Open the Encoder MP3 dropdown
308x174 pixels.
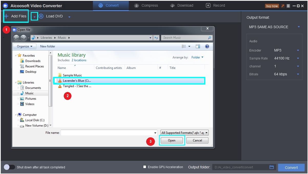pyautogui.click(x=287, y=50)
